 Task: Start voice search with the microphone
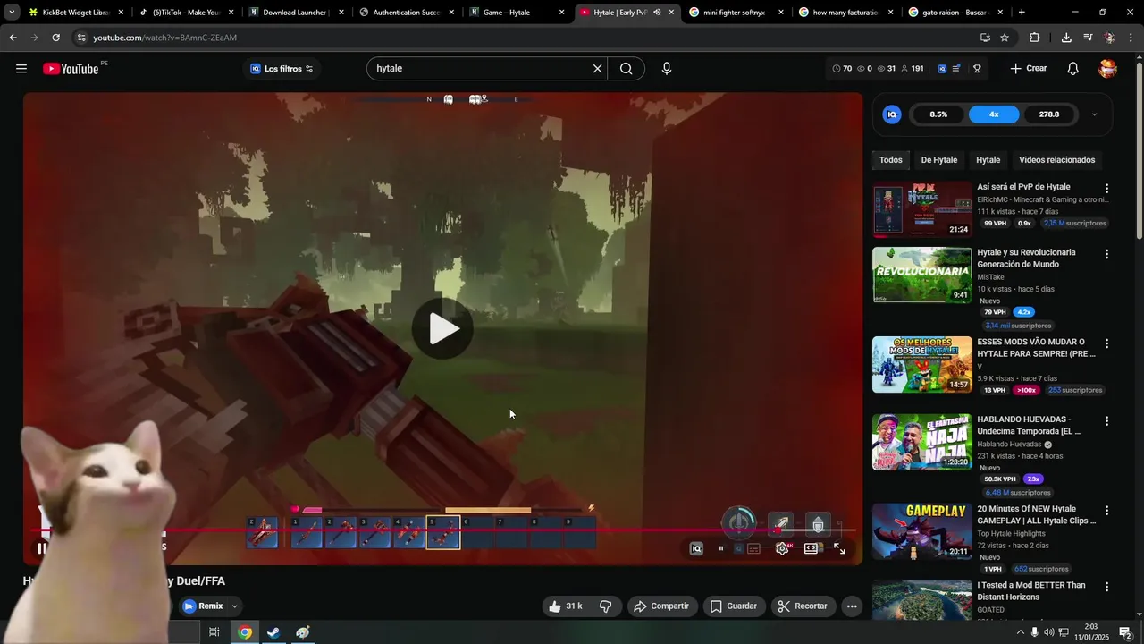point(666,69)
